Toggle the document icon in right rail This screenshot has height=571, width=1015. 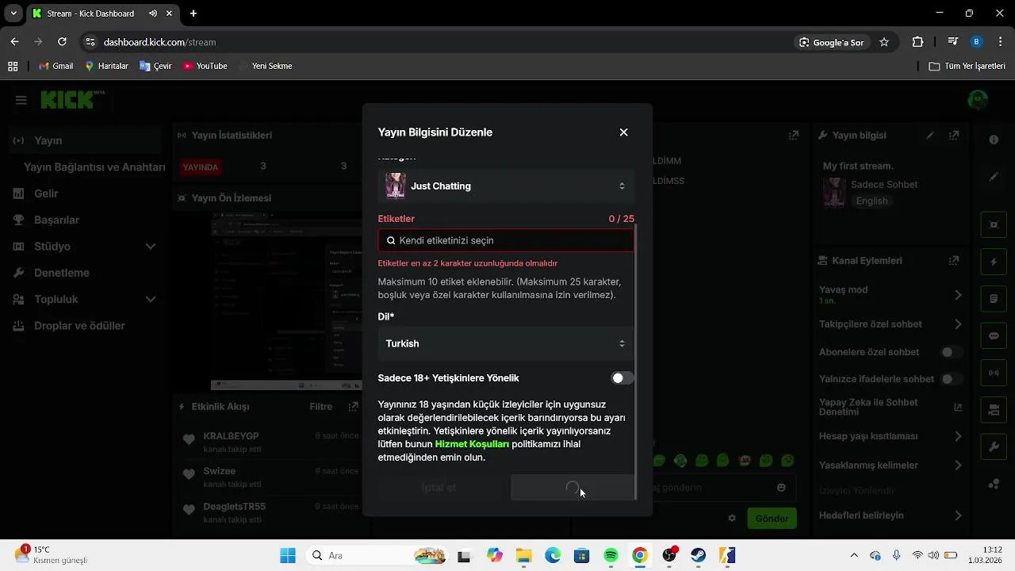pyautogui.click(x=994, y=299)
